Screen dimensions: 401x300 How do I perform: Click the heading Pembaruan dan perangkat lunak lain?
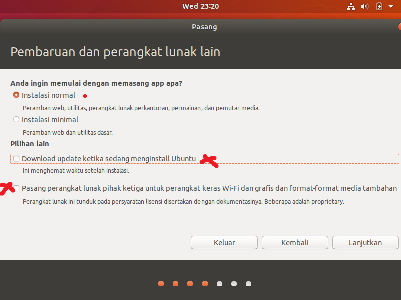click(115, 52)
